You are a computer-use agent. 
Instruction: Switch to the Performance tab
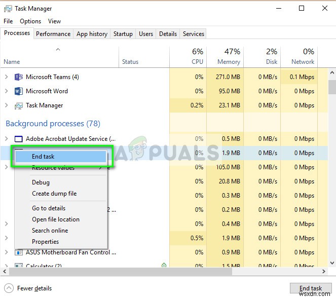pyautogui.click(x=53, y=34)
